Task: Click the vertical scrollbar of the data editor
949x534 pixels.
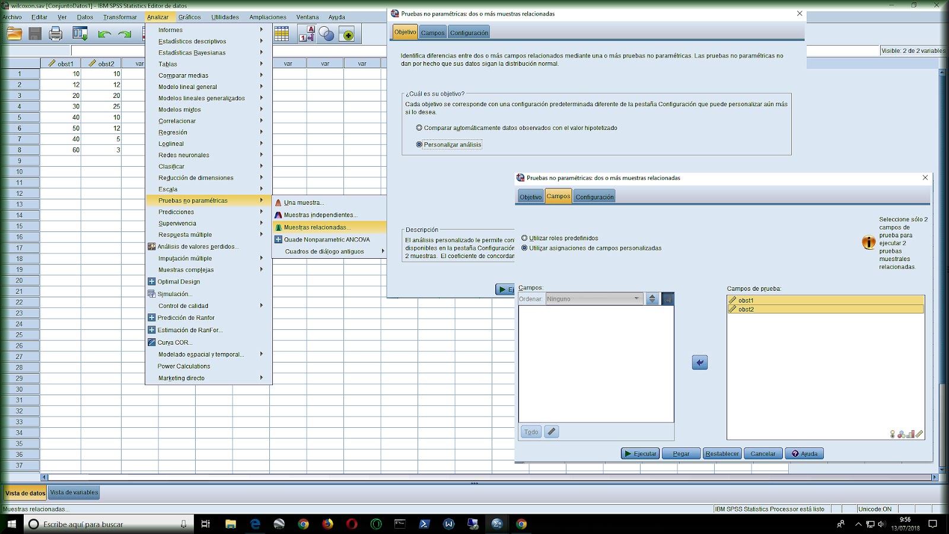Action: point(942,271)
